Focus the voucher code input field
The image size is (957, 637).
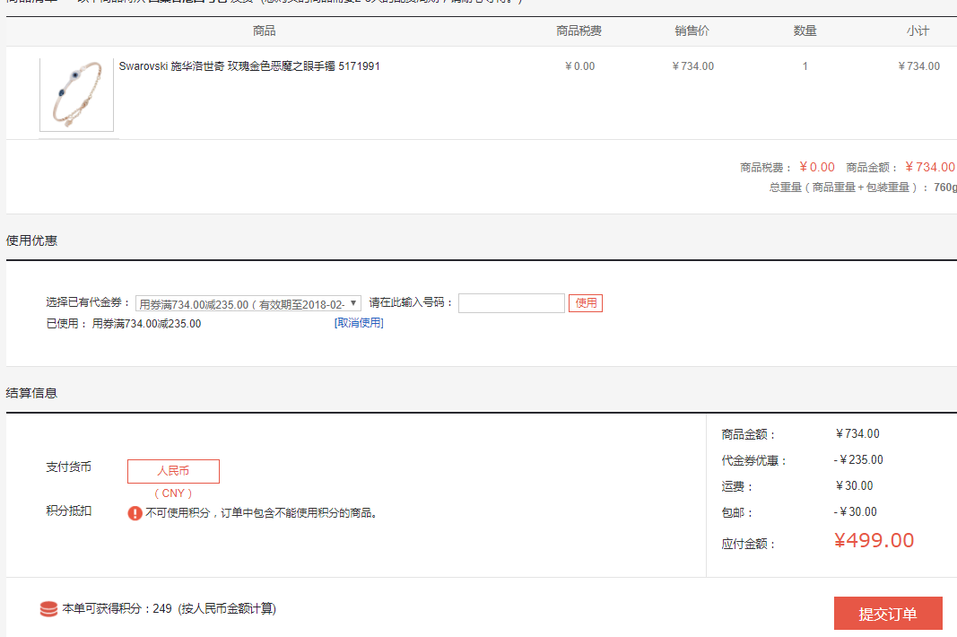point(511,303)
